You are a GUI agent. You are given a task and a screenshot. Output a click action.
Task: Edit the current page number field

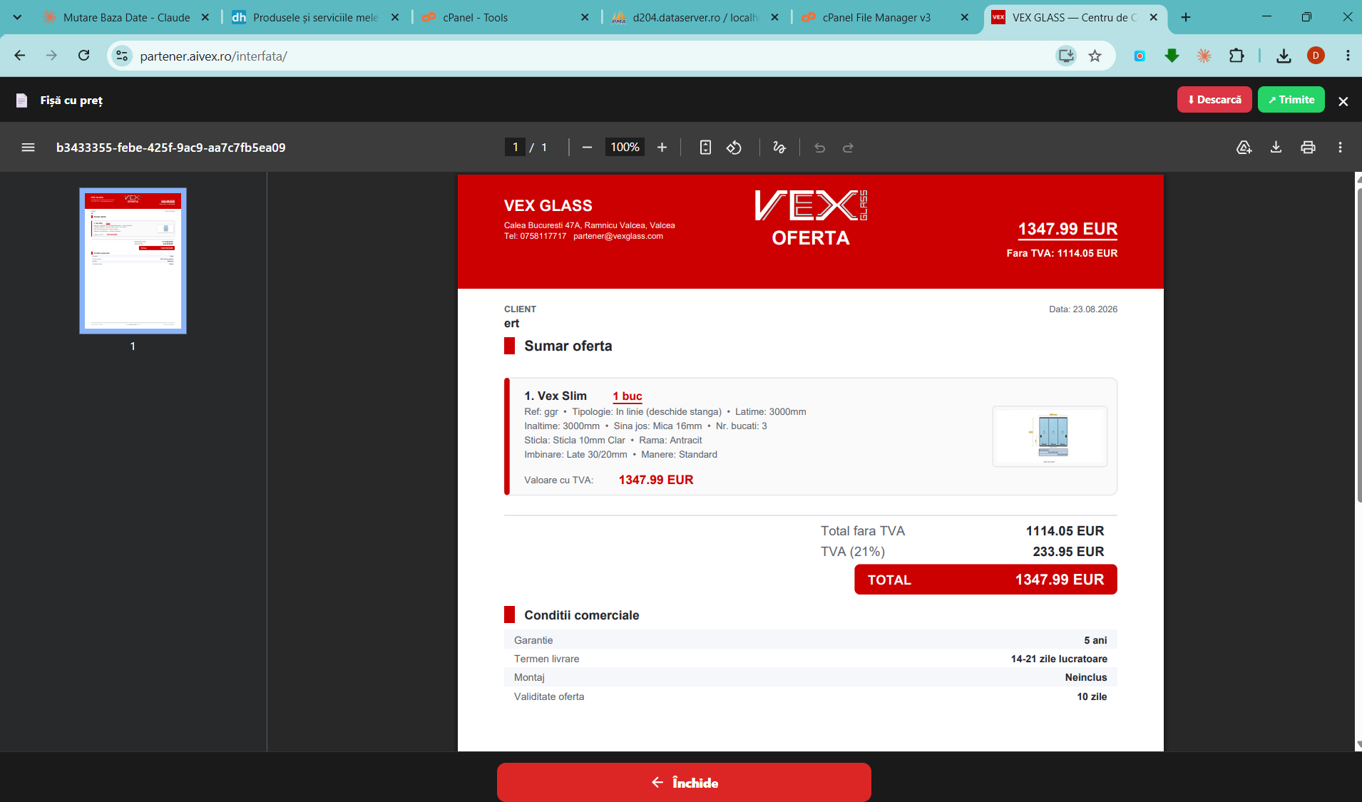515,148
